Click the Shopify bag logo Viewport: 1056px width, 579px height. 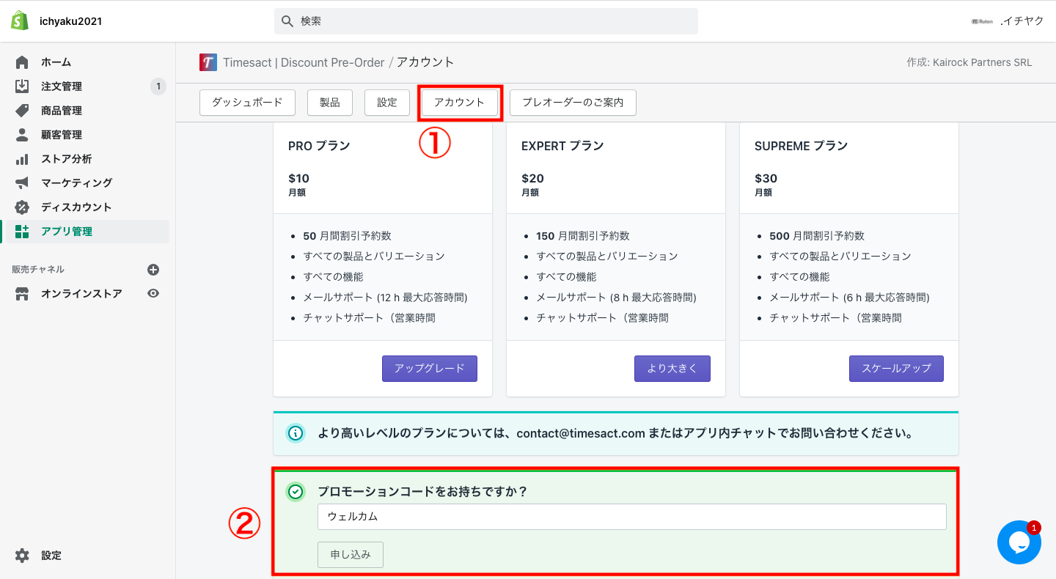(20, 21)
